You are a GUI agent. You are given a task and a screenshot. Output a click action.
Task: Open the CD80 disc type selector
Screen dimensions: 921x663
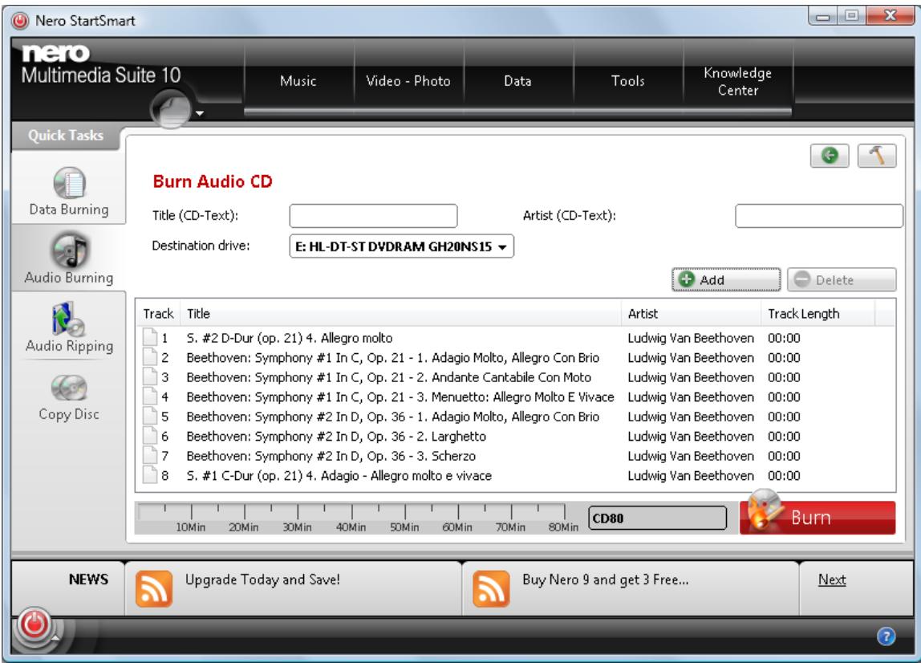(x=657, y=518)
